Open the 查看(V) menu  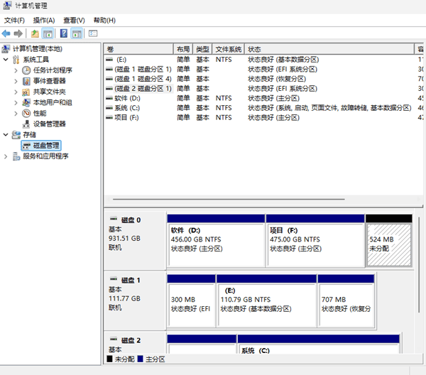coord(74,21)
